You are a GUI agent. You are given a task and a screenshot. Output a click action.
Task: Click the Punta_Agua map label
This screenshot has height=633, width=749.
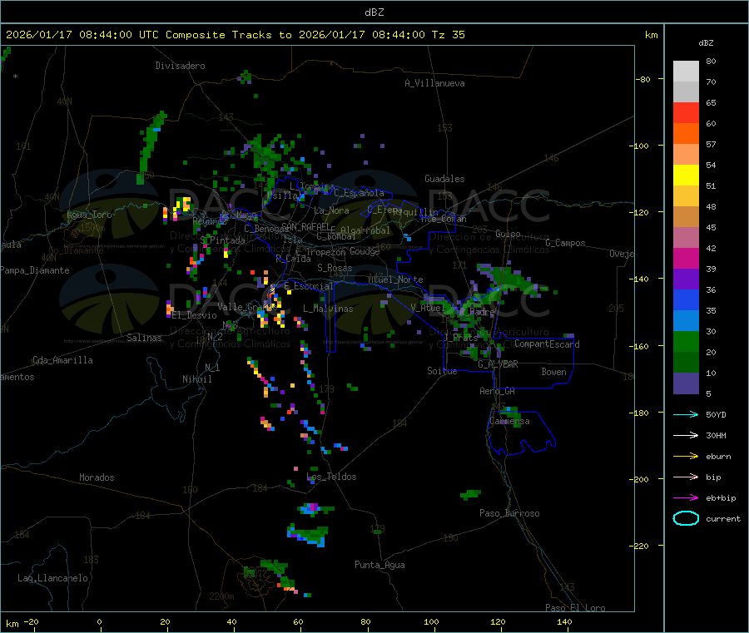click(x=379, y=565)
